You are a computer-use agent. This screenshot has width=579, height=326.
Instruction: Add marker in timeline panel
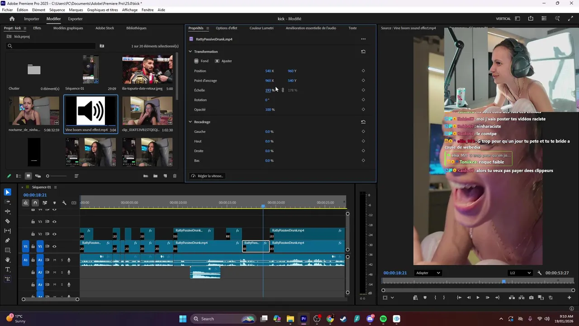point(54,203)
